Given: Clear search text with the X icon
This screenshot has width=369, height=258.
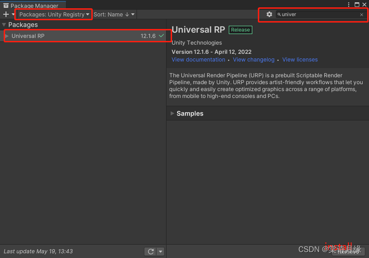Looking at the screenshot, I should (362, 15).
